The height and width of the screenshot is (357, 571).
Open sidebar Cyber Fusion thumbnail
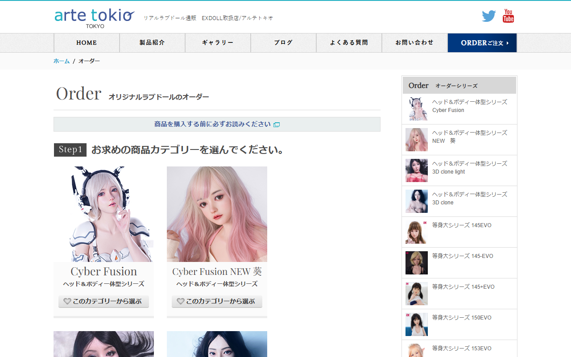point(417,109)
